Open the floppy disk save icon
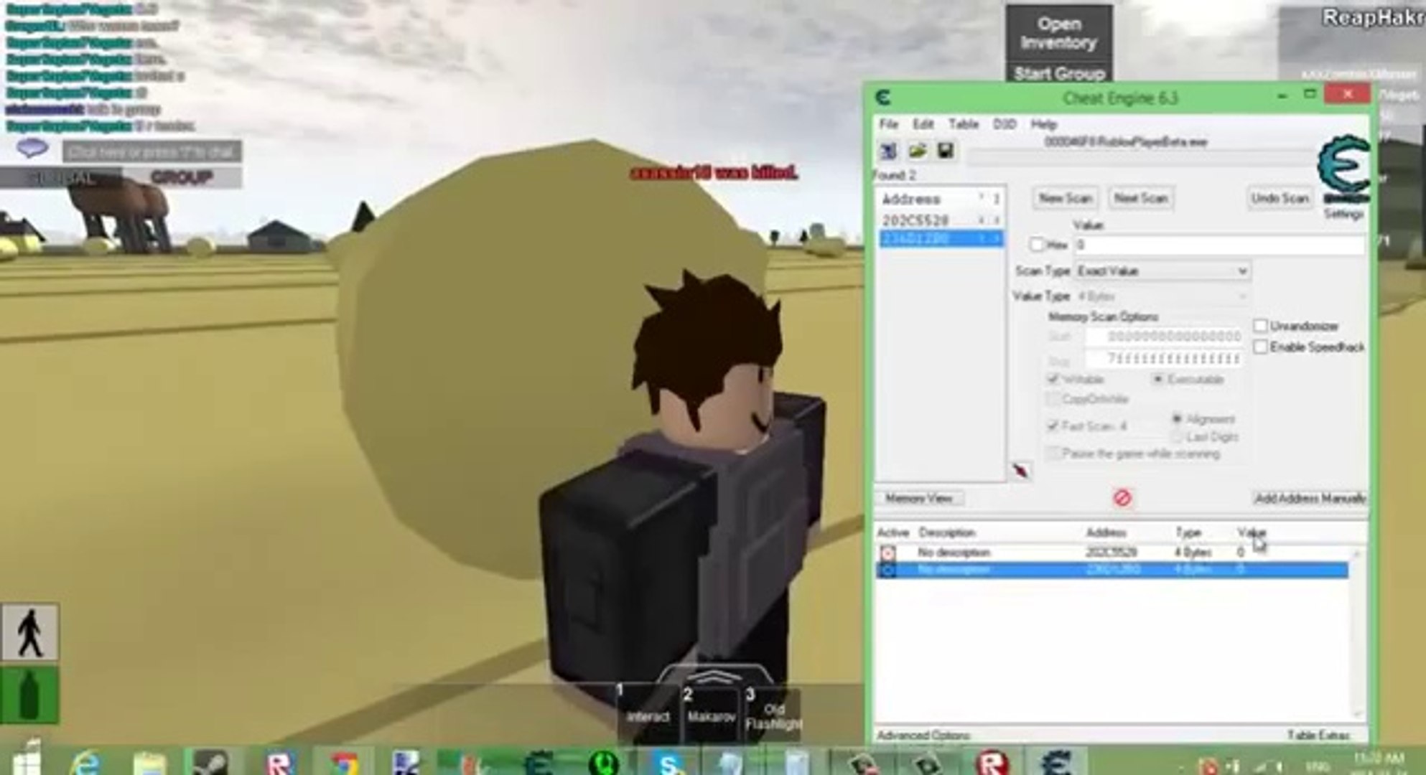 click(943, 150)
